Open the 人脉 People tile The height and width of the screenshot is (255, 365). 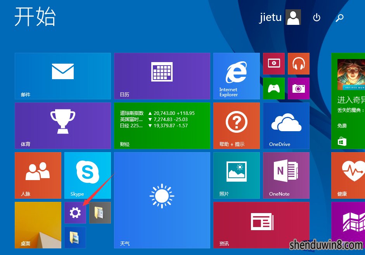click(38, 175)
